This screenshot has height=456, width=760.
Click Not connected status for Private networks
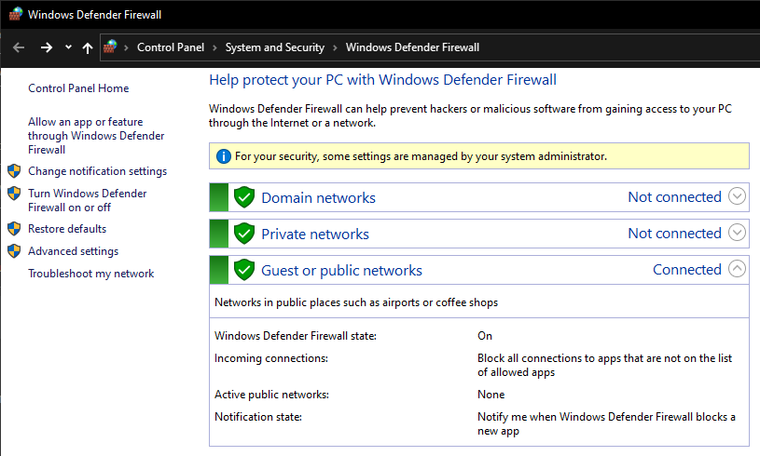[675, 233]
